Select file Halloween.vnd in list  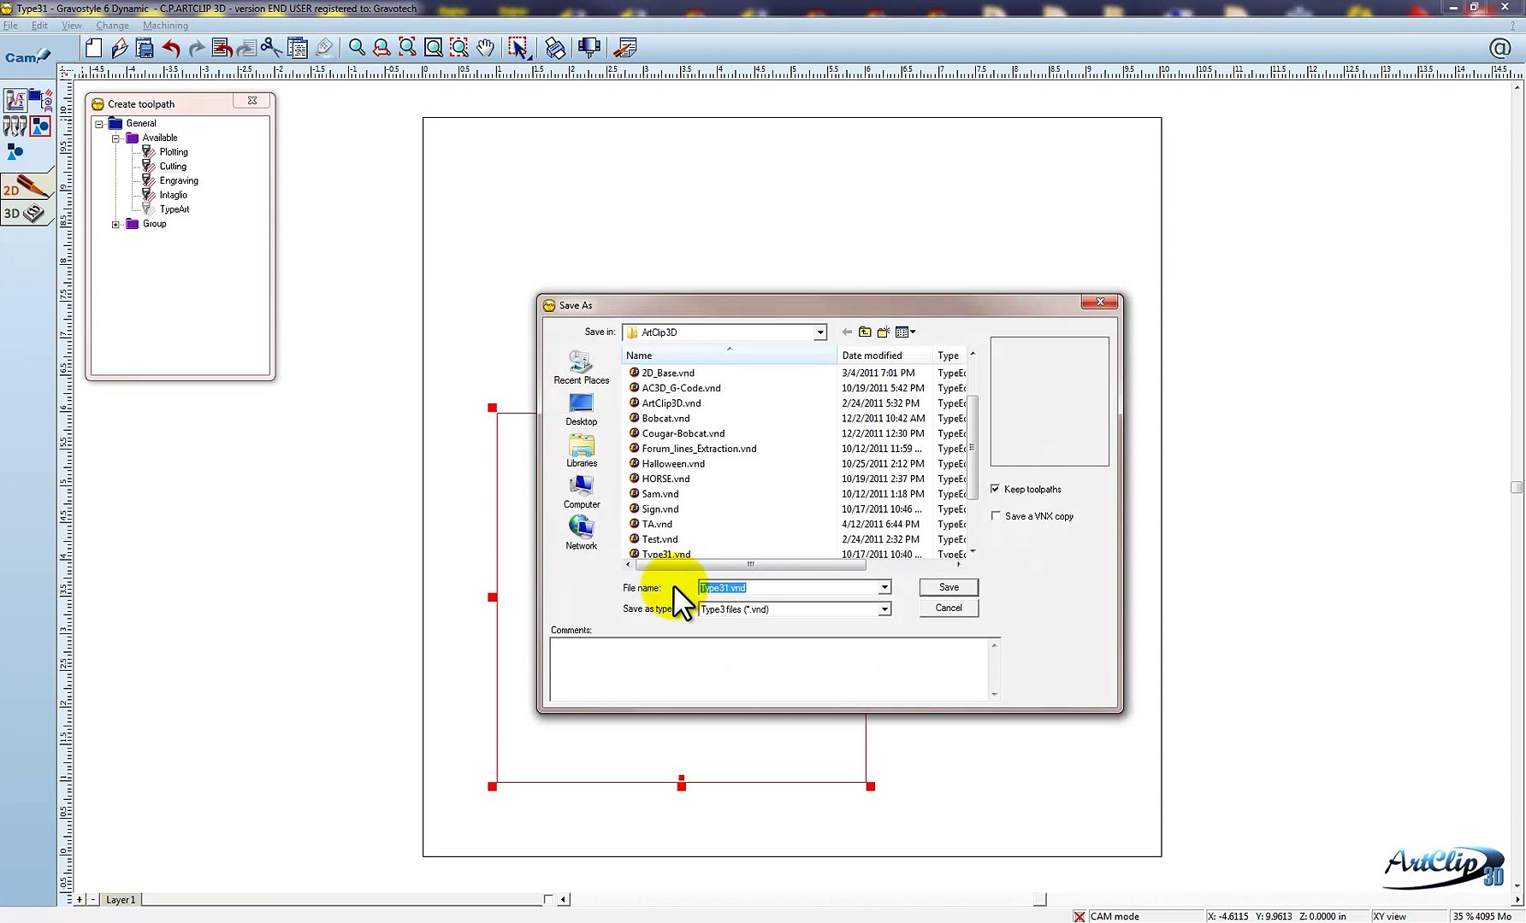coord(673,464)
